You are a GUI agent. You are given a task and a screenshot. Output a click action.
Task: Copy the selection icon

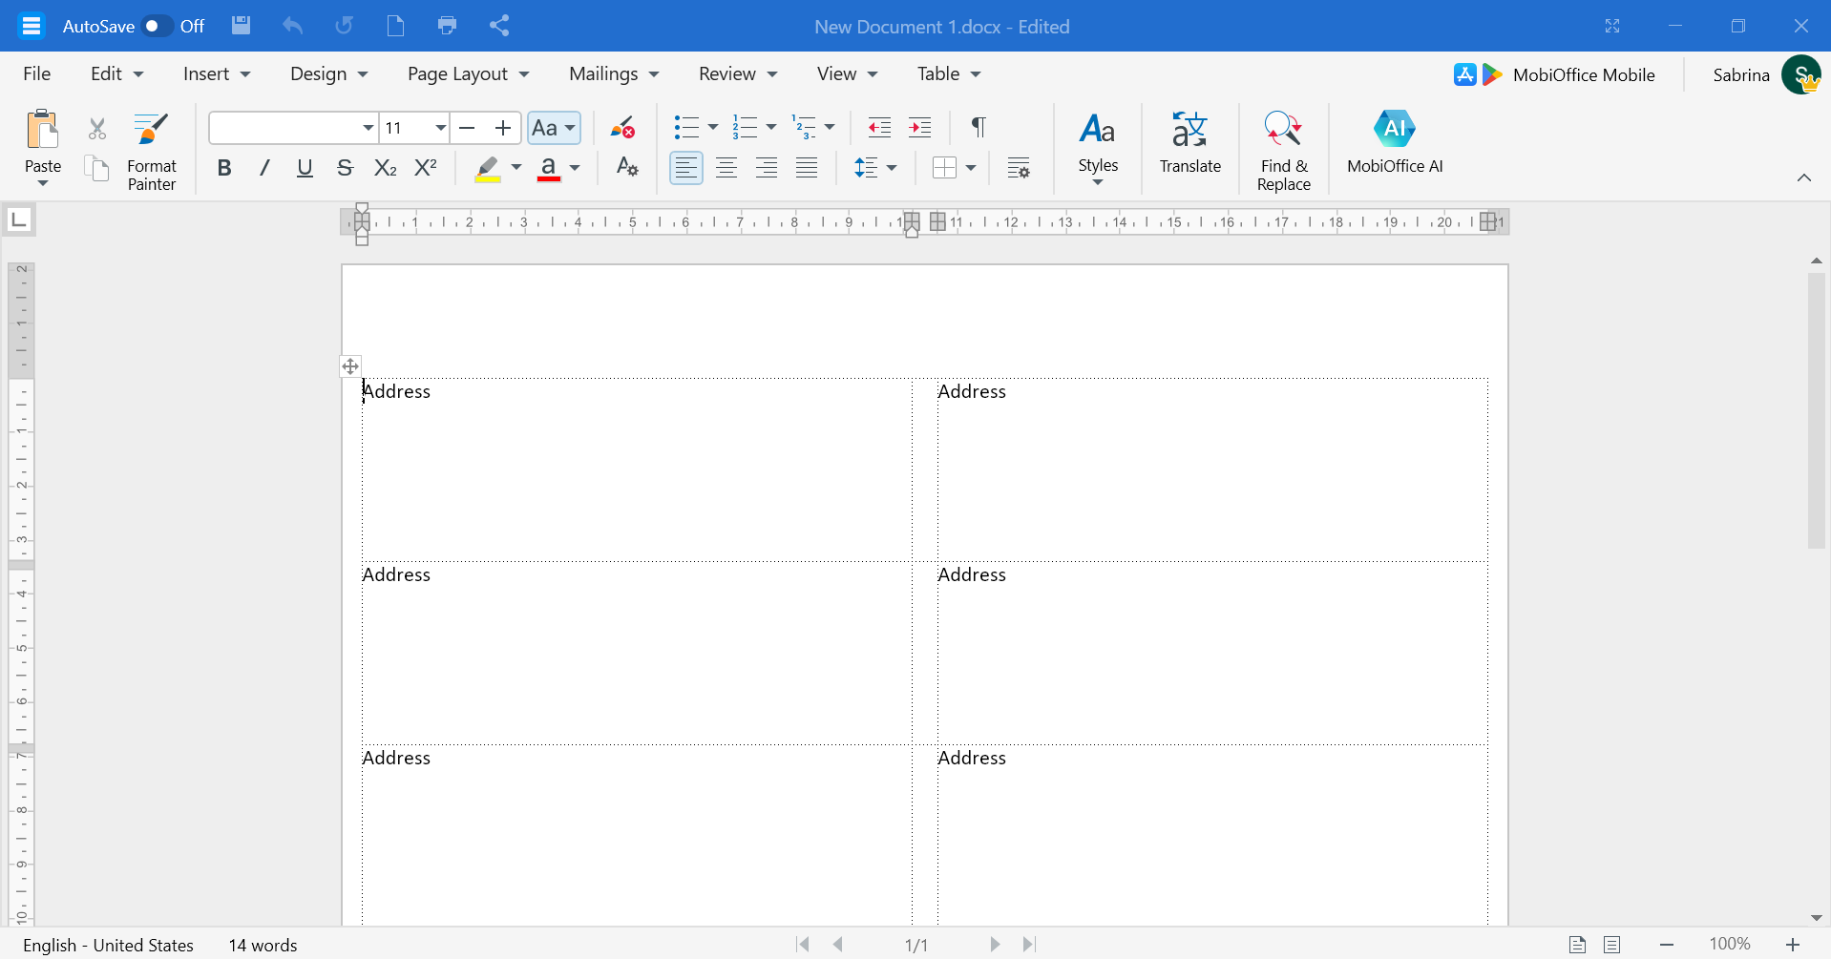[x=97, y=169]
